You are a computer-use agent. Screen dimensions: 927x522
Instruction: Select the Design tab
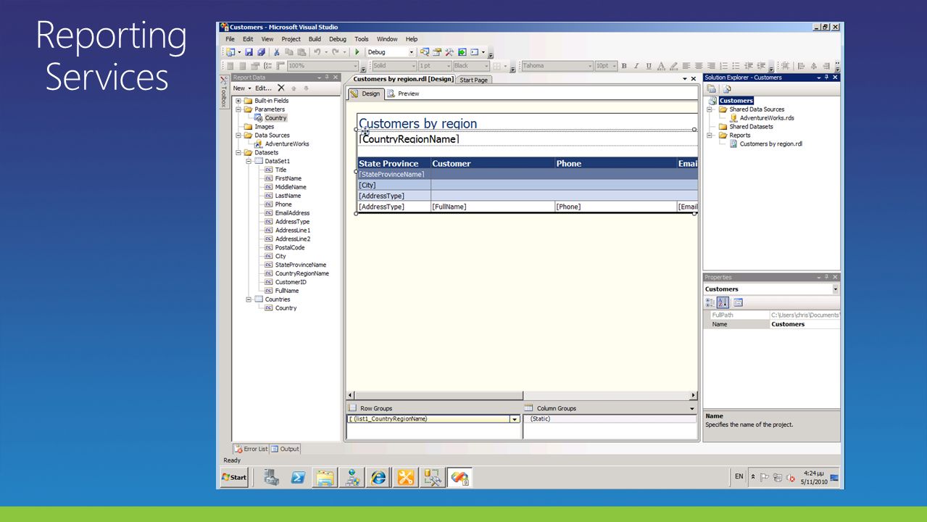coord(365,94)
